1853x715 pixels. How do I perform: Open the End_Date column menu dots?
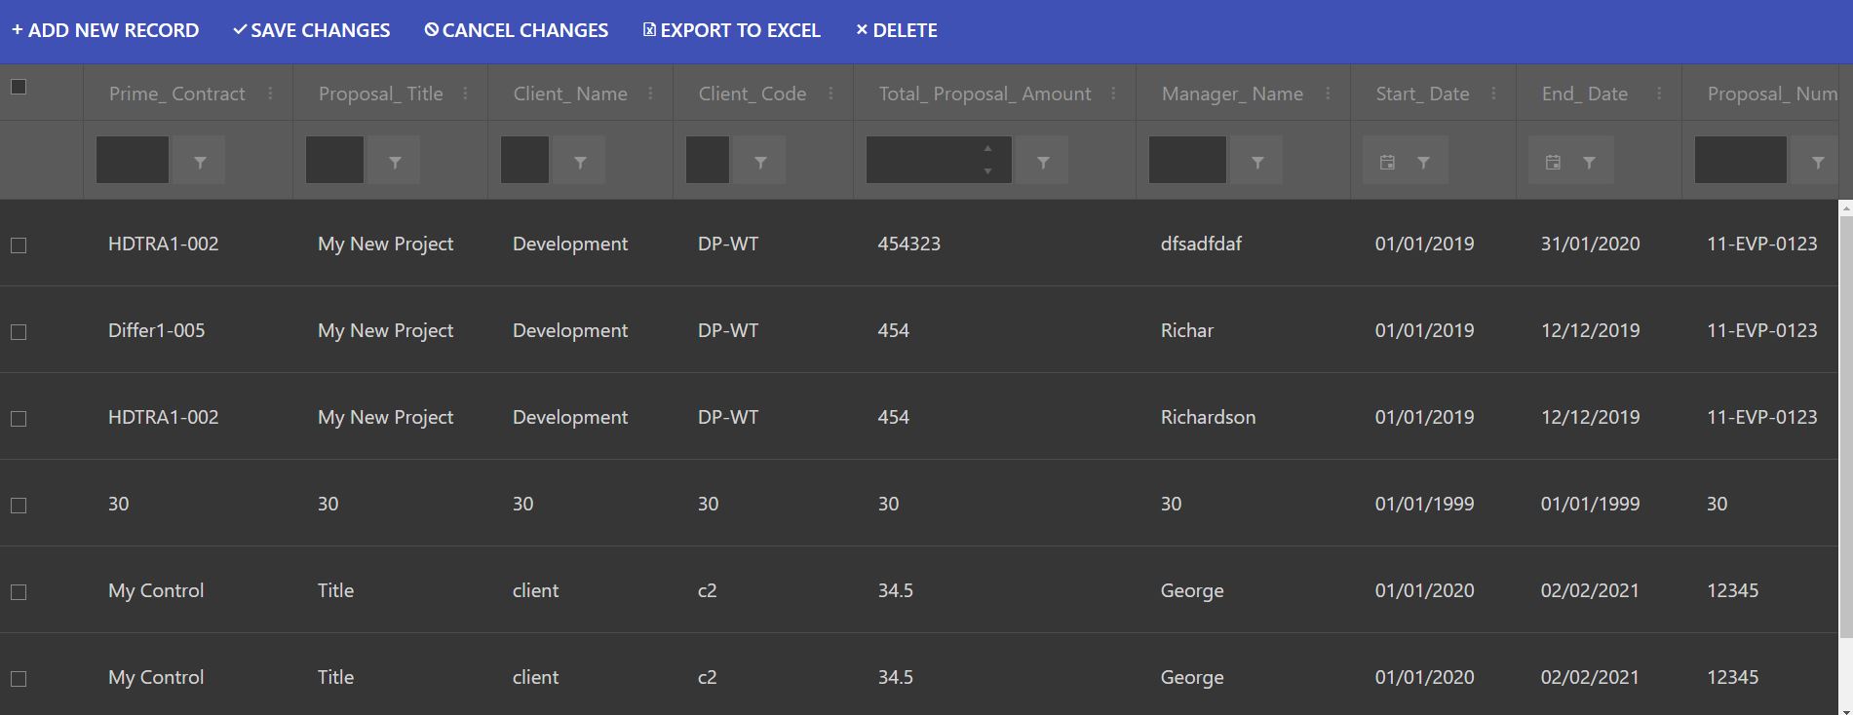coord(1659,94)
